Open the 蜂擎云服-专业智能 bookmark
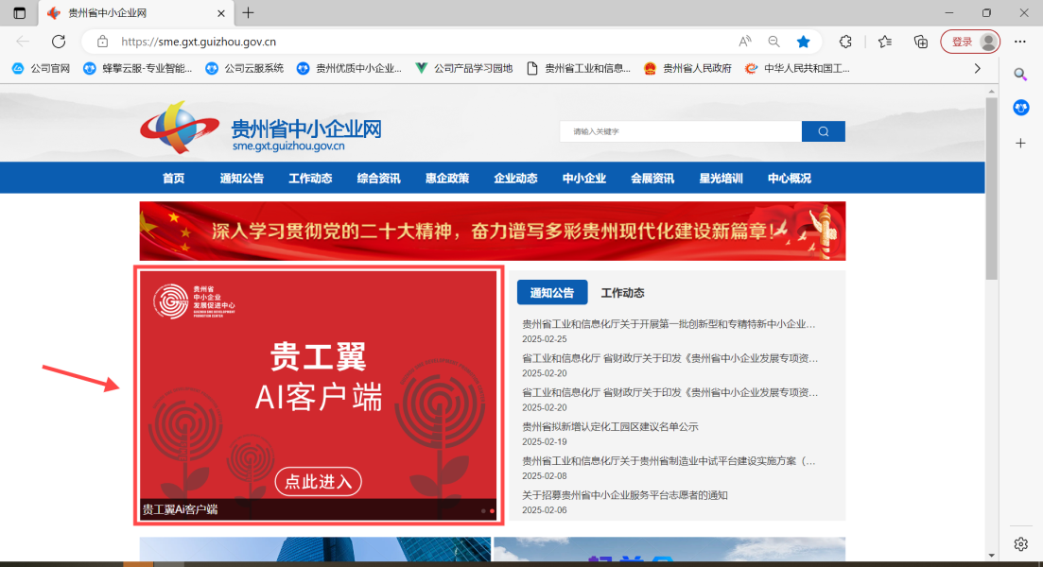 tap(138, 68)
